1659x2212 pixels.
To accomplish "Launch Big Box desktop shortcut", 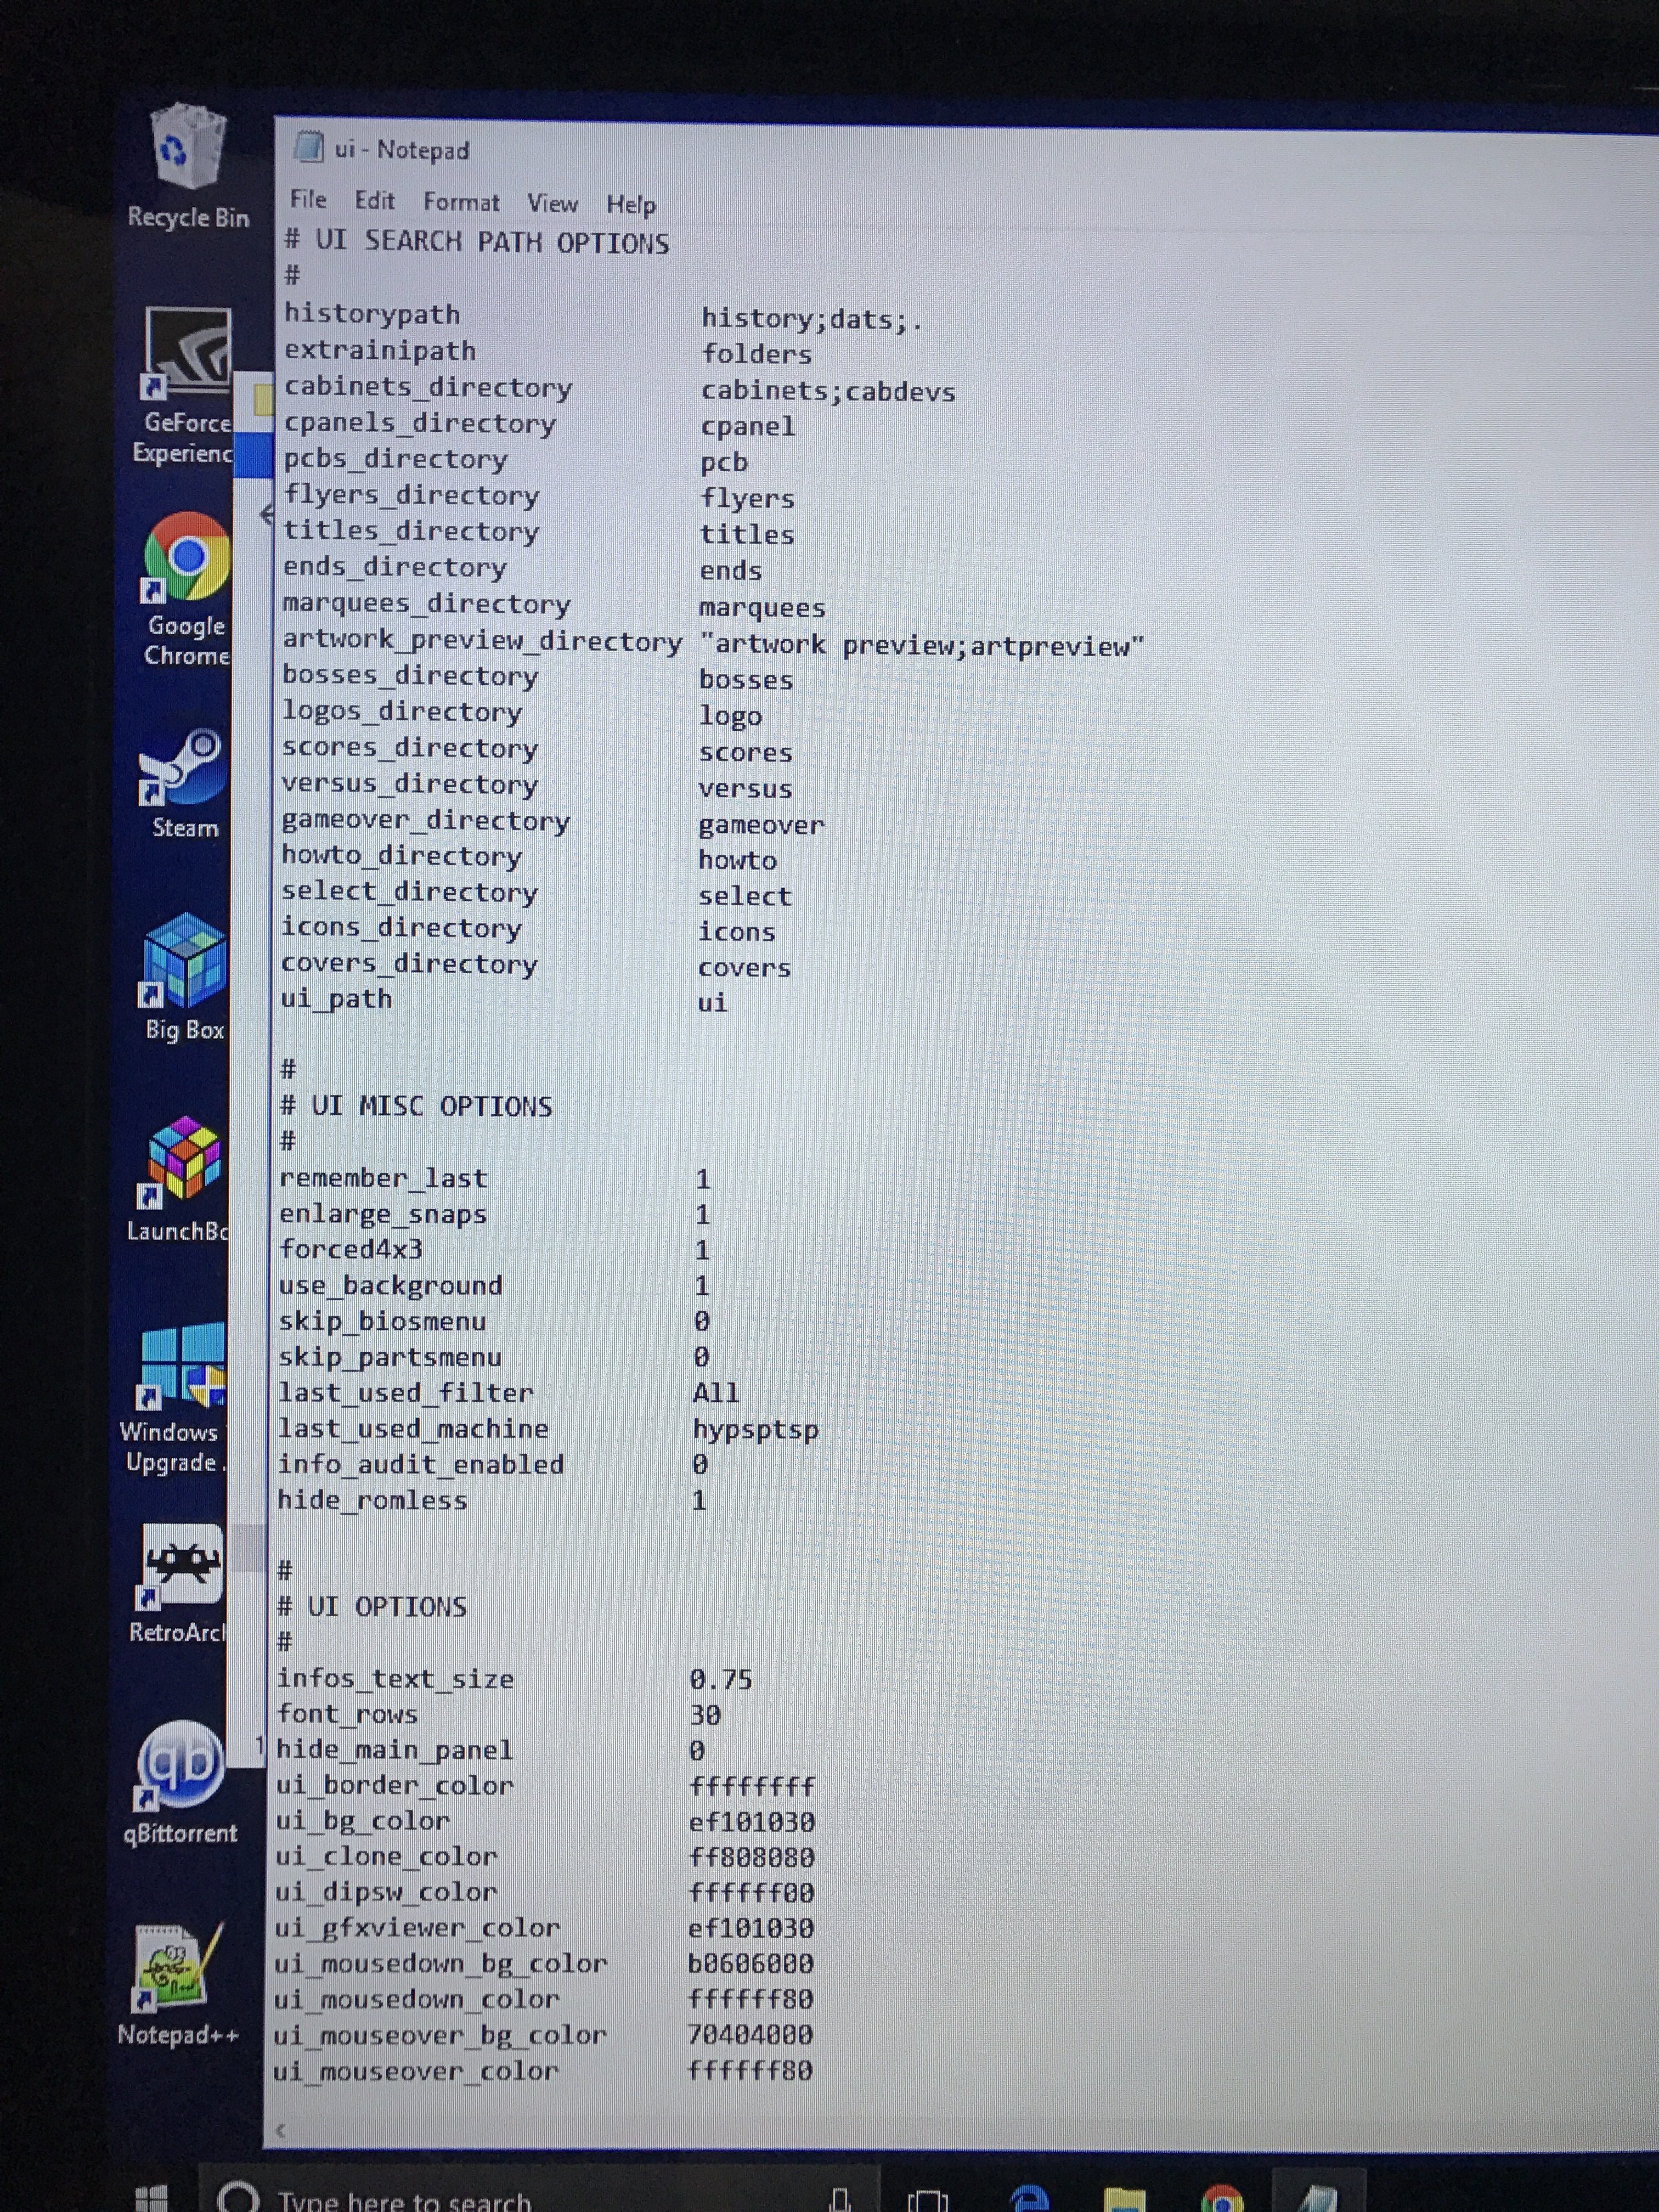I will click(185, 977).
